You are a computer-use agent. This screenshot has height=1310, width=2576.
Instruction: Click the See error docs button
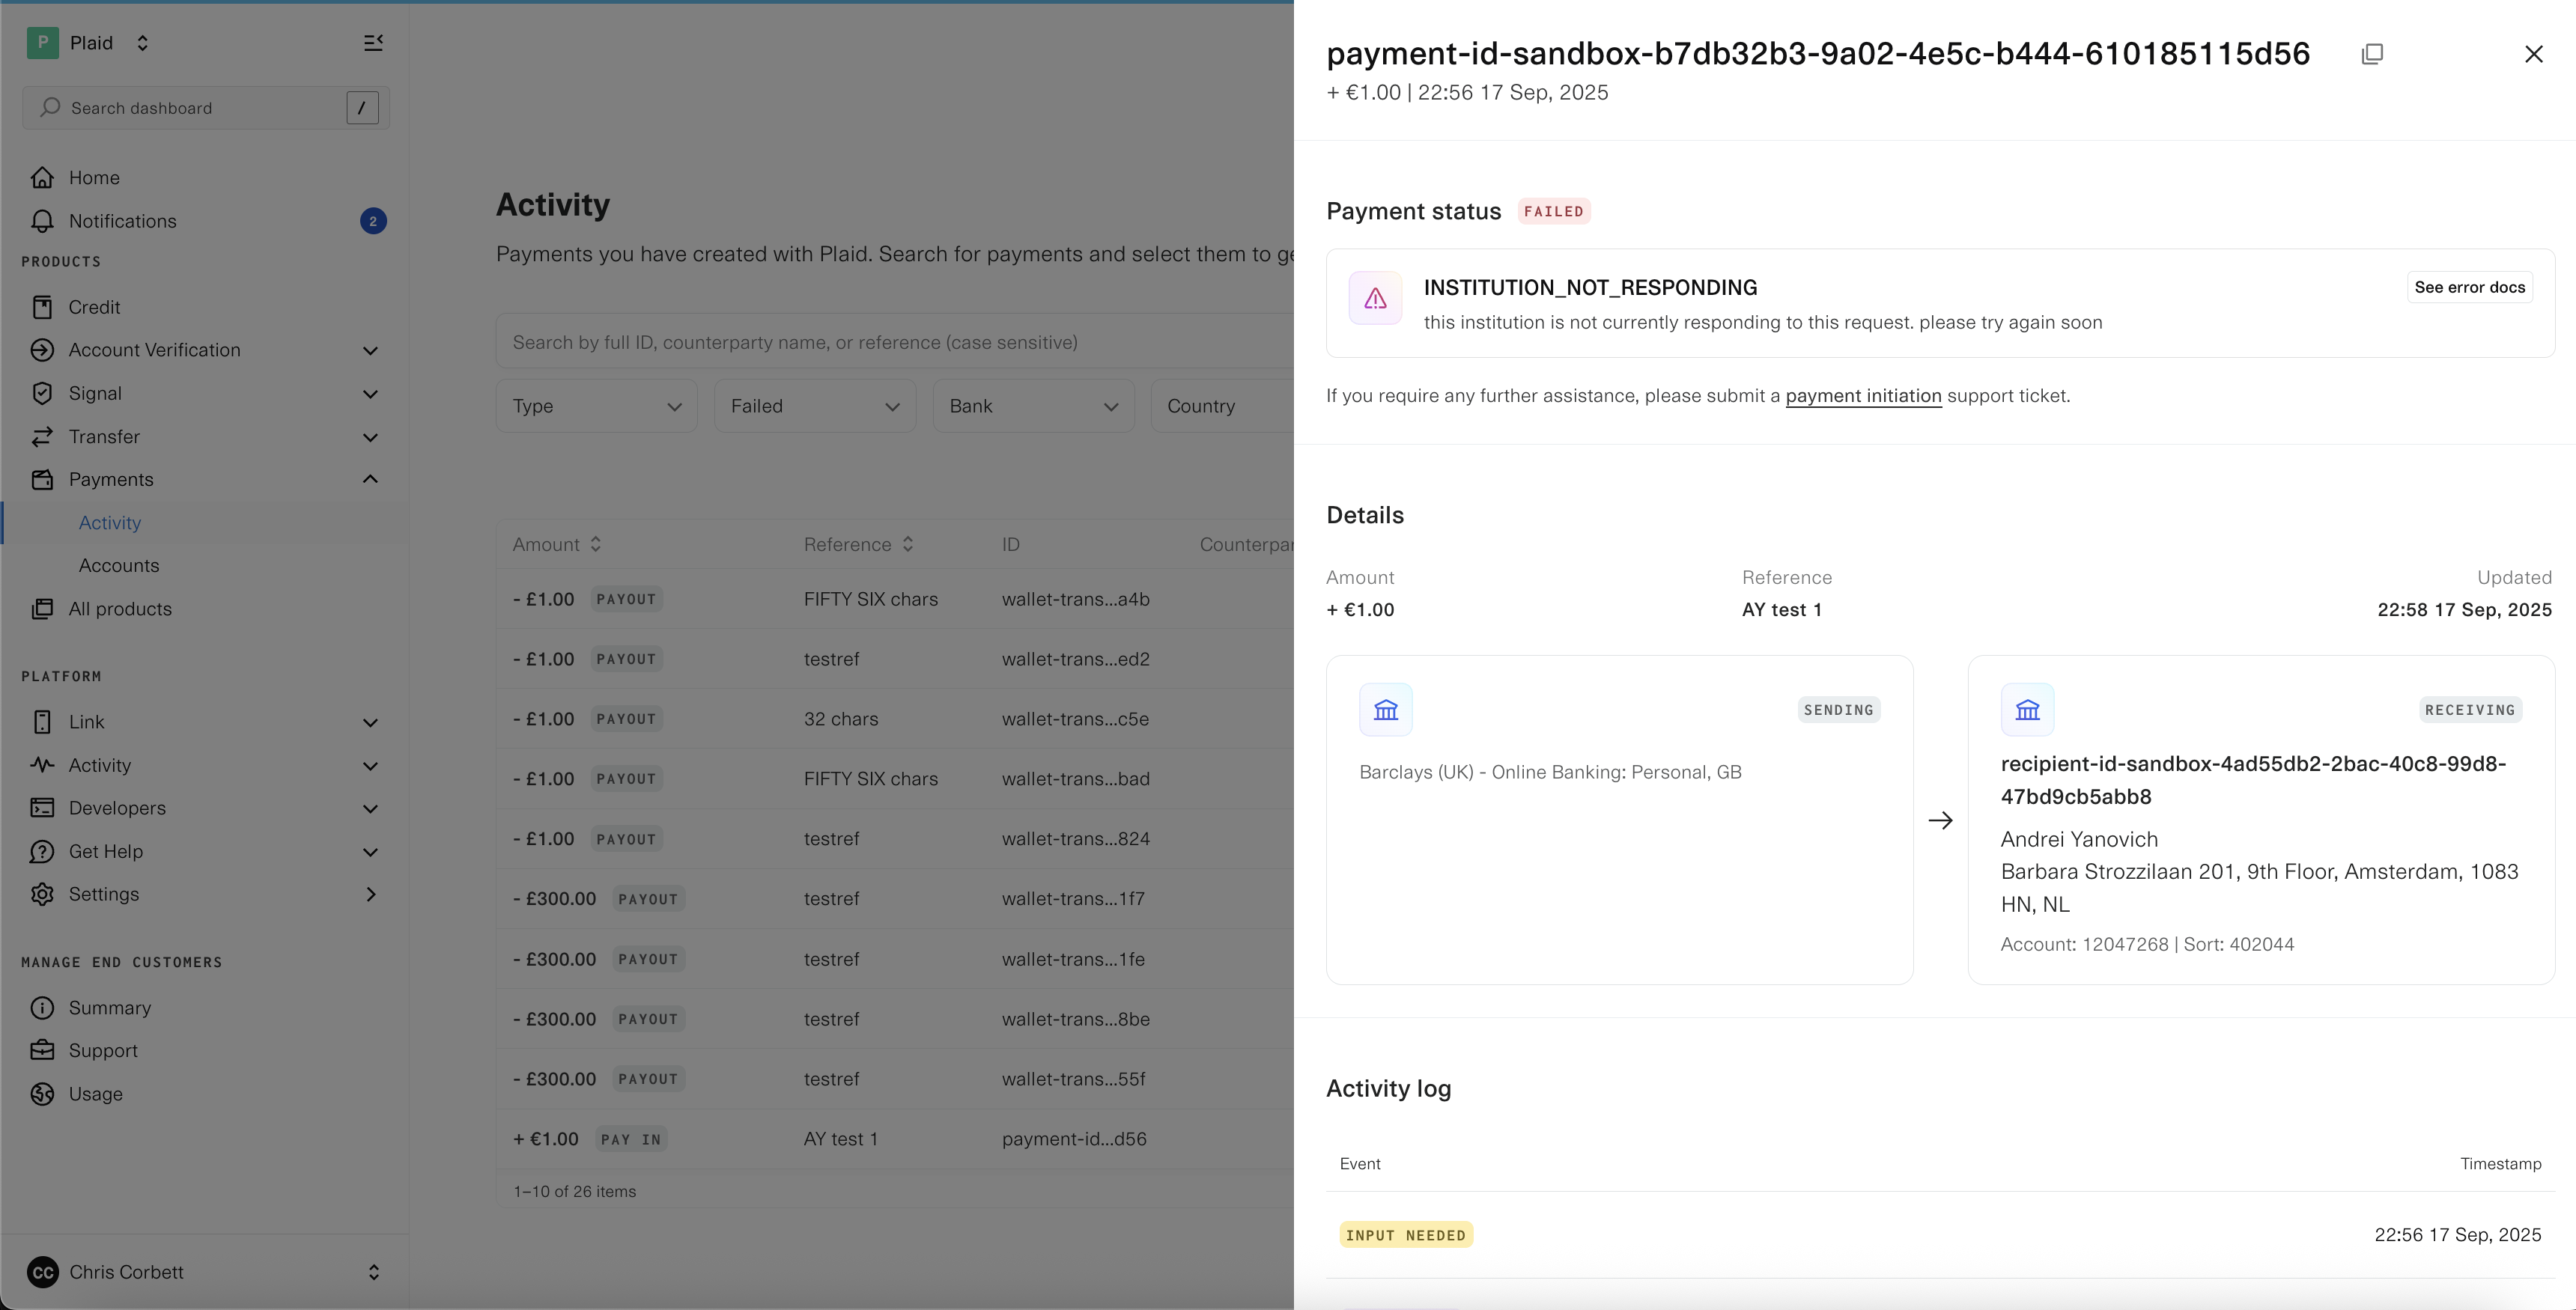tap(2469, 287)
